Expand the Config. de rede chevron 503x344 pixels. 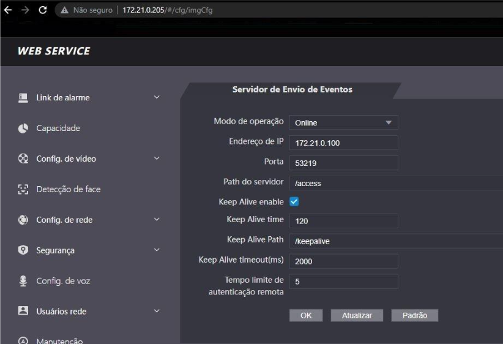coord(157,220)
